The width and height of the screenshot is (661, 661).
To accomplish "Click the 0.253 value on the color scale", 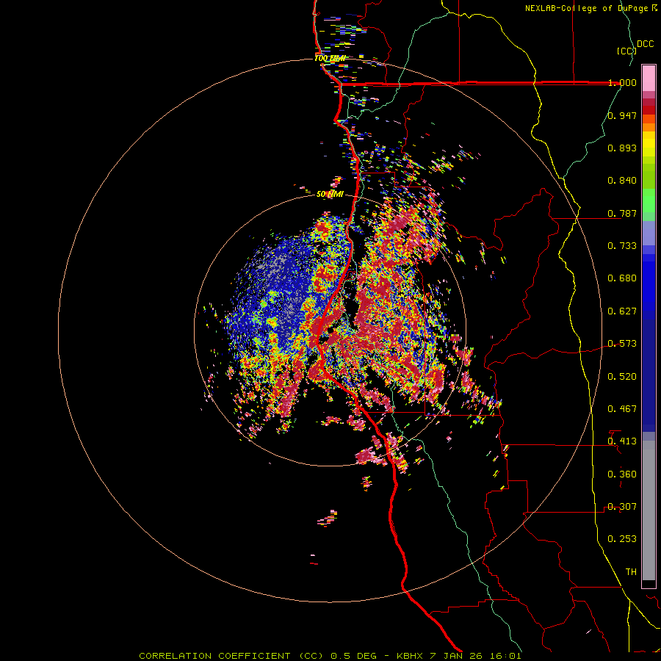I will click(x=622, y=539).
